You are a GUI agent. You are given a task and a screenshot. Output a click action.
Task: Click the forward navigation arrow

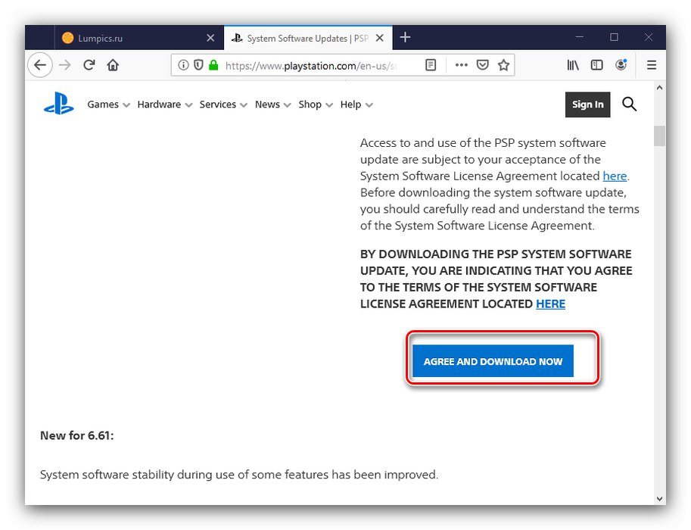tap(65, 65)
